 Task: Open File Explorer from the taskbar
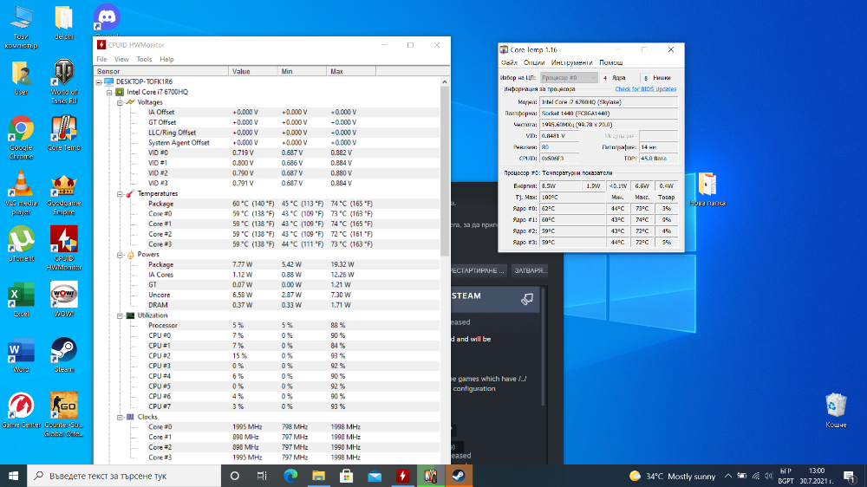coord(318,476)
